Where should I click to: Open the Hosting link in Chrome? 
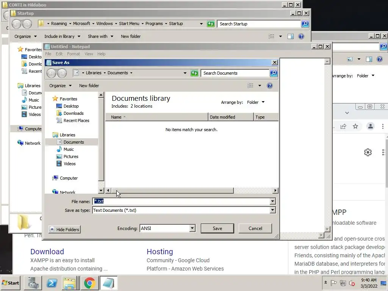(x=160, y=252)
